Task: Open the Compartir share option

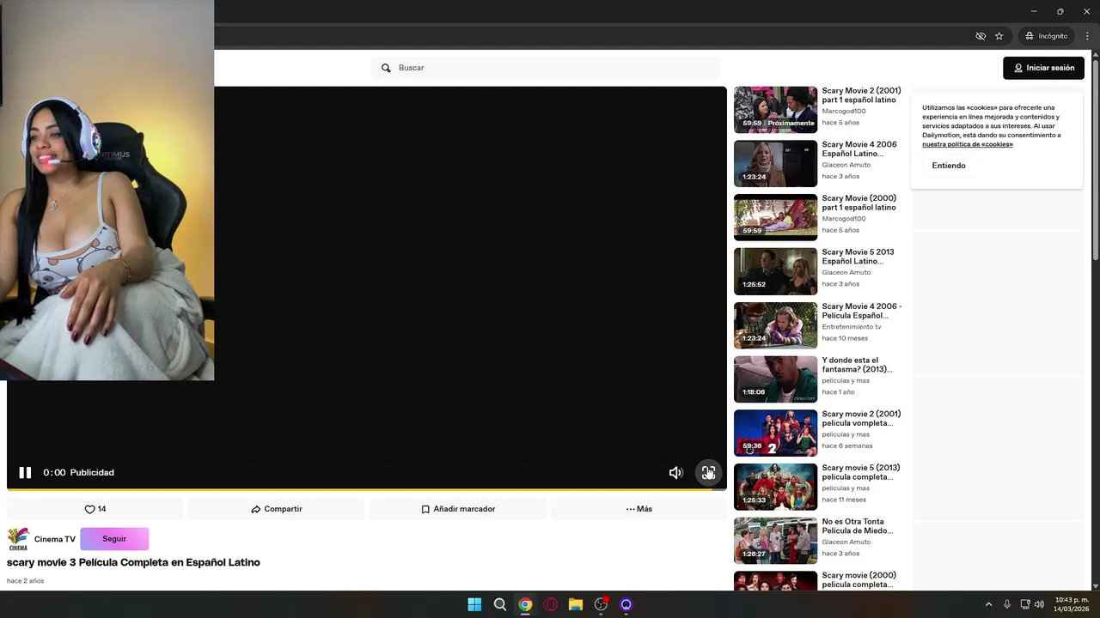Action: [277, 509]
